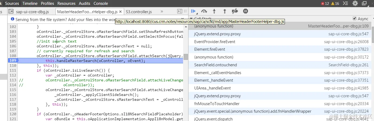Screen dimensions: 374x121
Task: Open DevTools settings gear
Action: click(x=355, y=4)
